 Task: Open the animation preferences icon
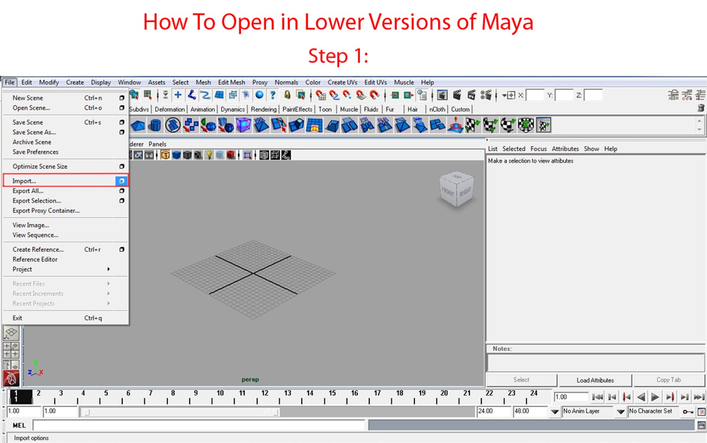point(701,411)
